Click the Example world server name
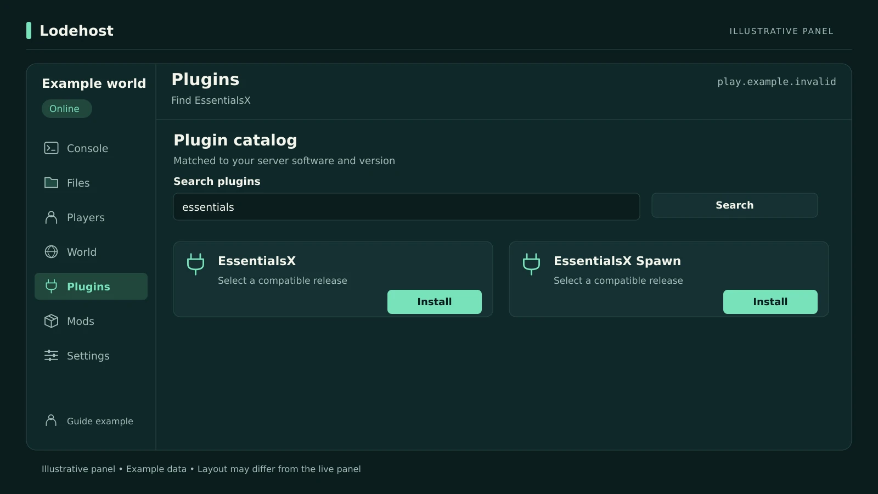The height and width of the screenshot is (494, 878). [94, 83]
